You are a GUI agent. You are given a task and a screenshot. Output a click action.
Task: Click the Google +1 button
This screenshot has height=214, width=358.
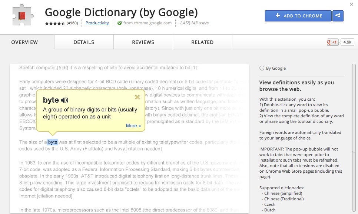332,42
